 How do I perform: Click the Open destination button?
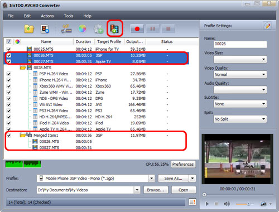click(184, 190)
